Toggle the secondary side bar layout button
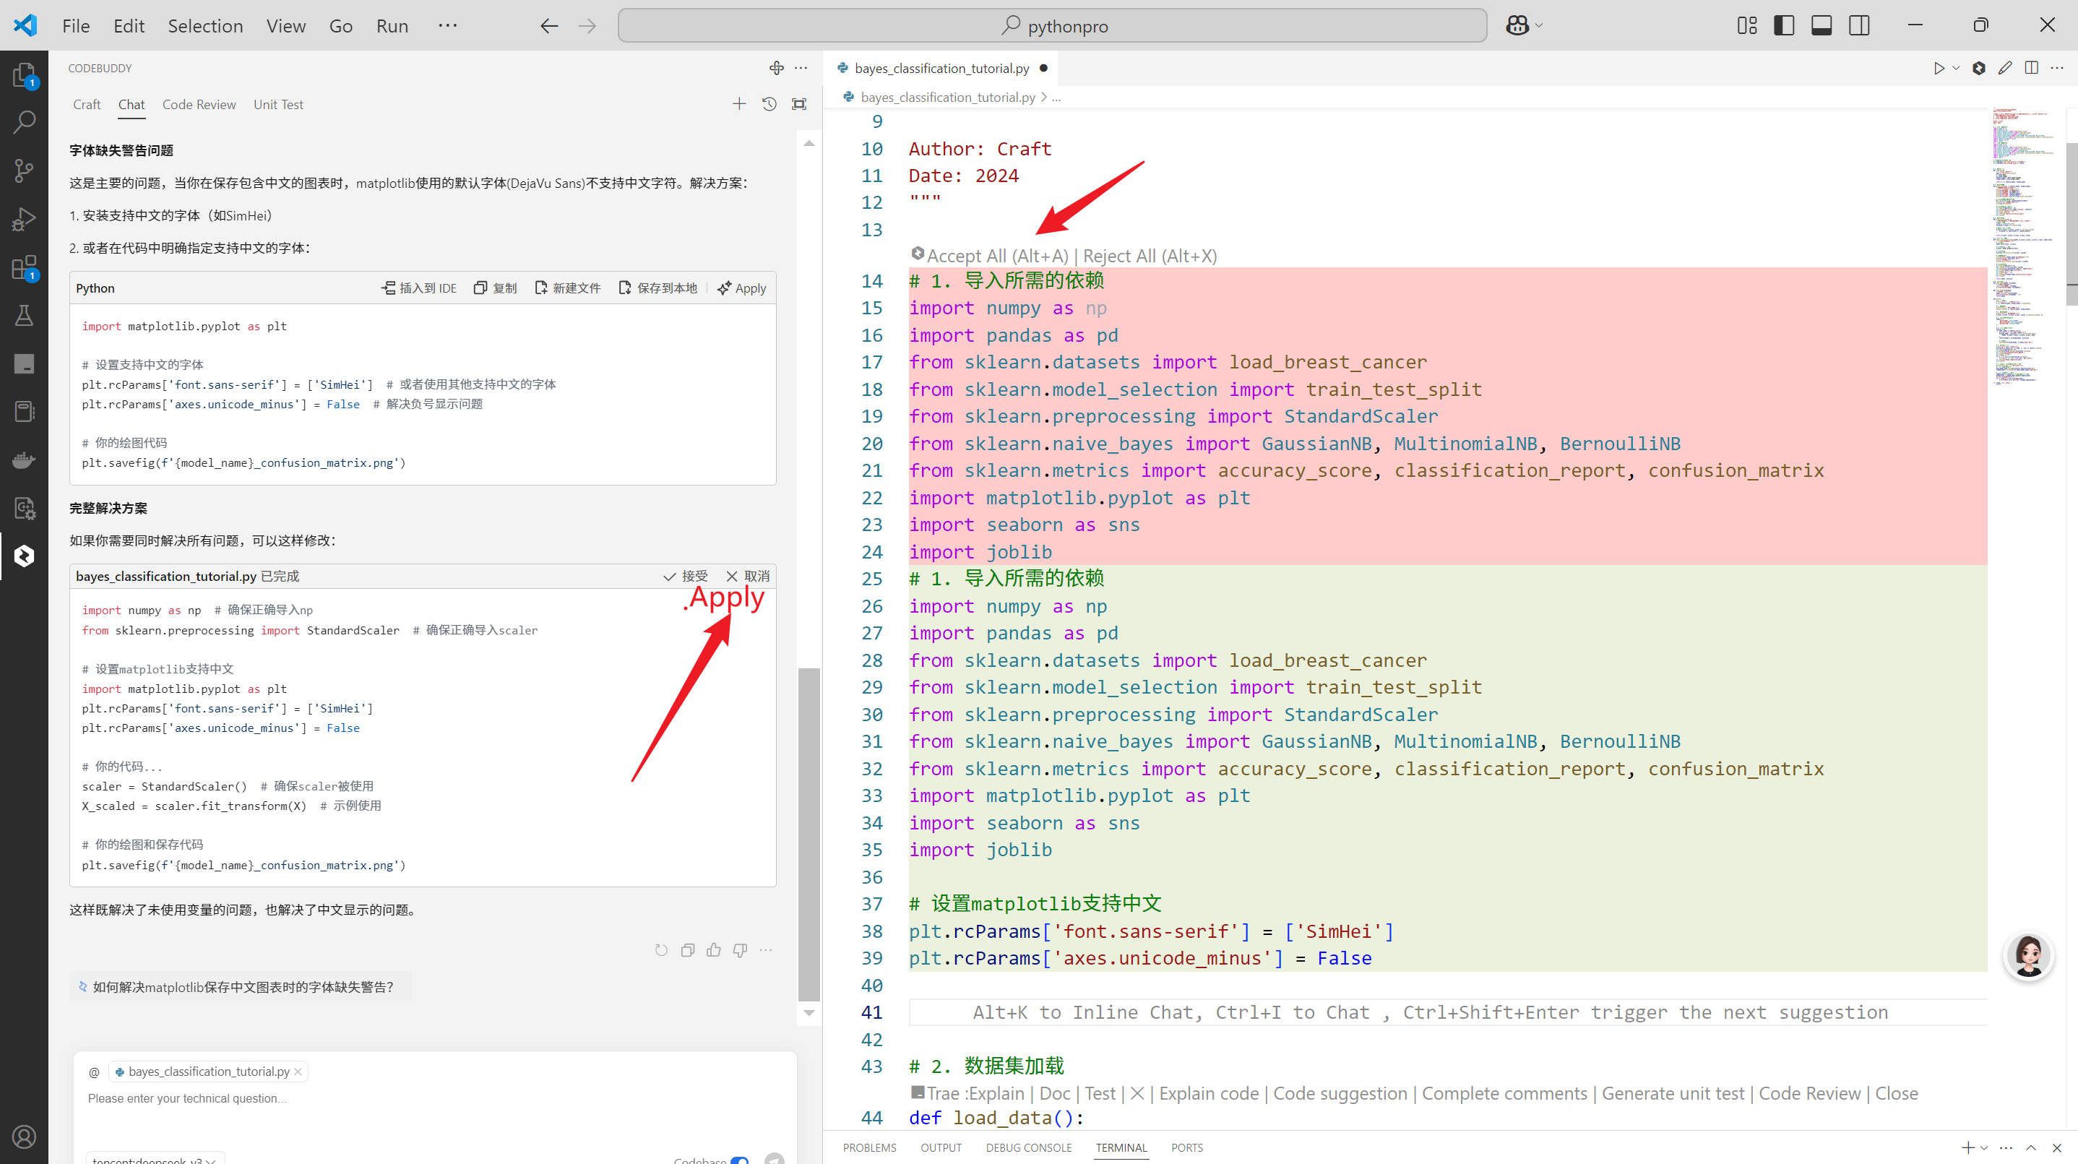2078x1164 pixels. [x=1859, y=26]
